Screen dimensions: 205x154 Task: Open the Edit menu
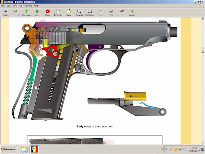[9, 5]
